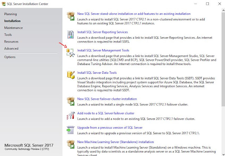Open Upgrade from a previous version link
This screenshot has width=225, height=156.
[110, 128]
